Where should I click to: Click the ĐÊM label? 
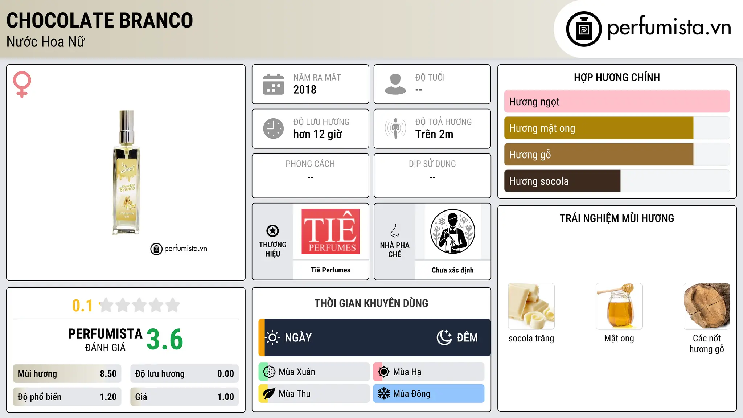point(467,338)
